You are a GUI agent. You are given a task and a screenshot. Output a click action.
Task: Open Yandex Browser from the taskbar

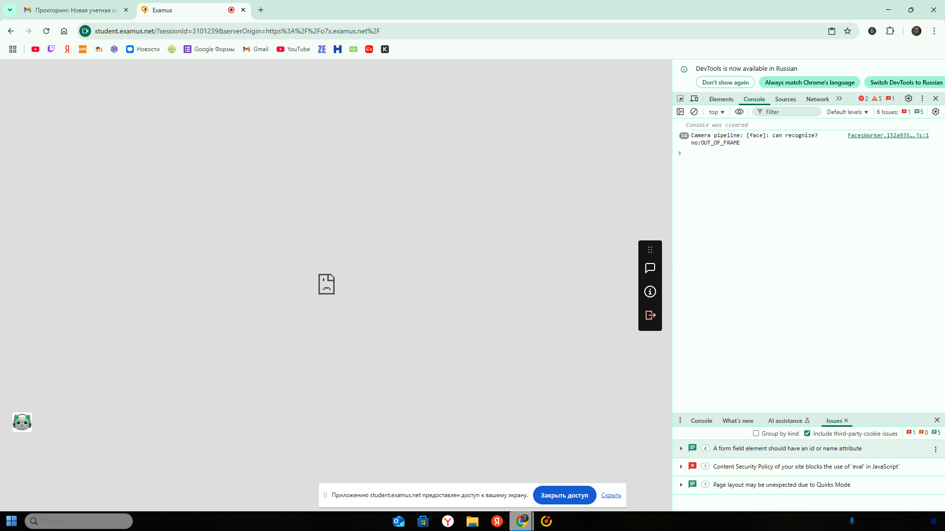pyautogui.click(x=447, y=521)
